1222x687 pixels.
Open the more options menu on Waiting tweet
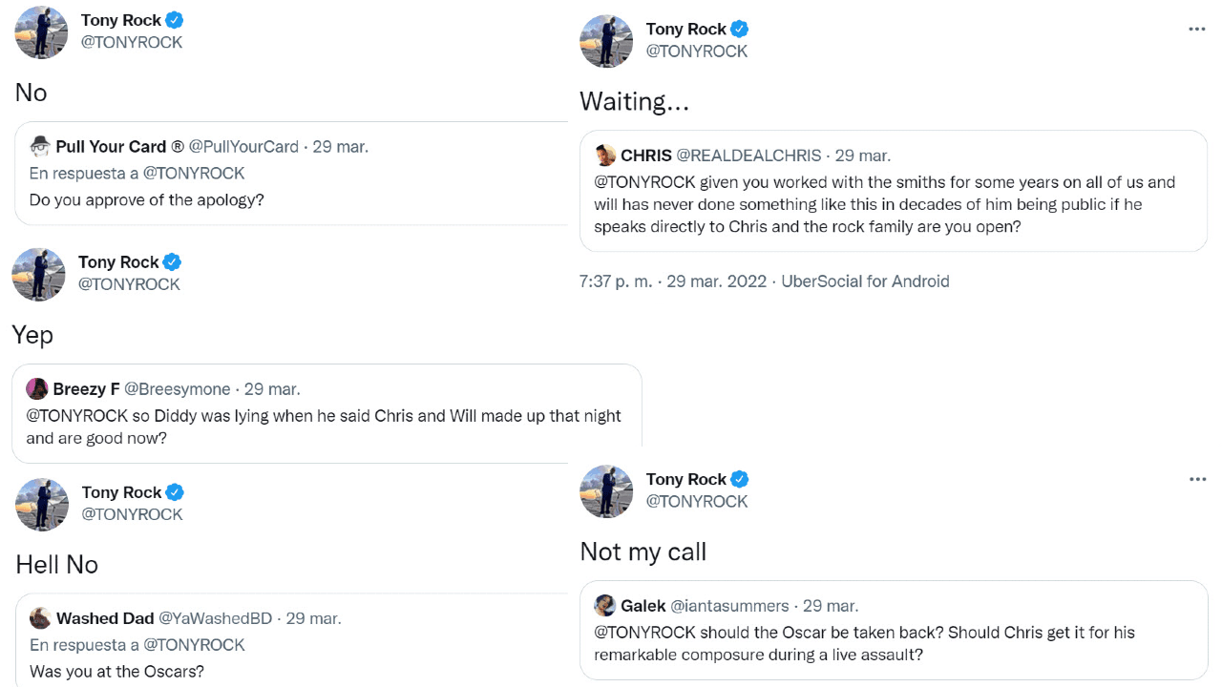tap(1195, 29)
